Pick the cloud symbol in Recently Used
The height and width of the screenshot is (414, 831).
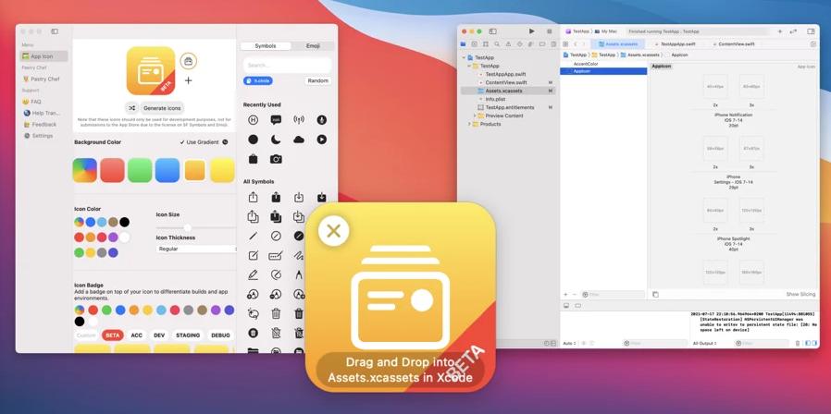pos(299,140)
